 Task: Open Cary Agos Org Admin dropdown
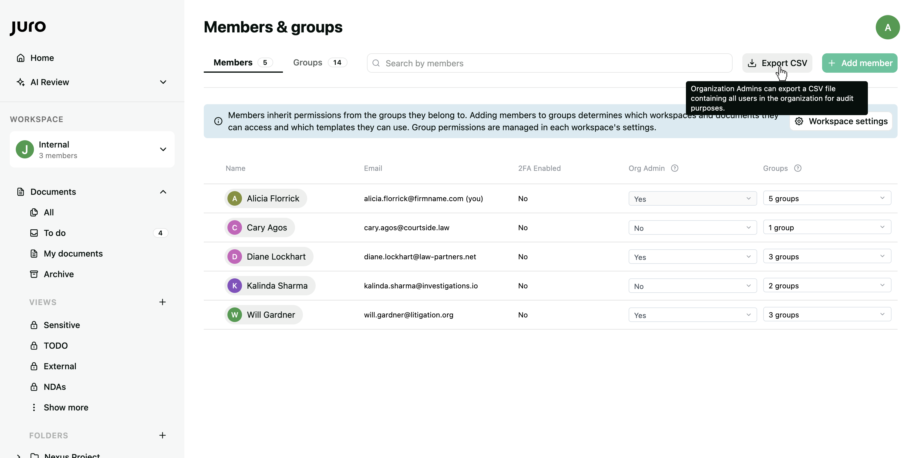click(692, 228)
